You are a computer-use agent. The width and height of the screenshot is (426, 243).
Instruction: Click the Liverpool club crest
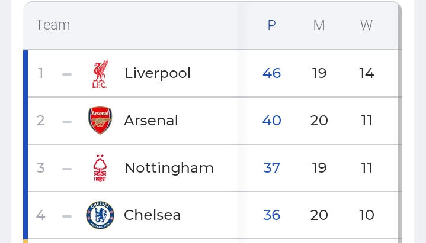click(x=100, y=73)
